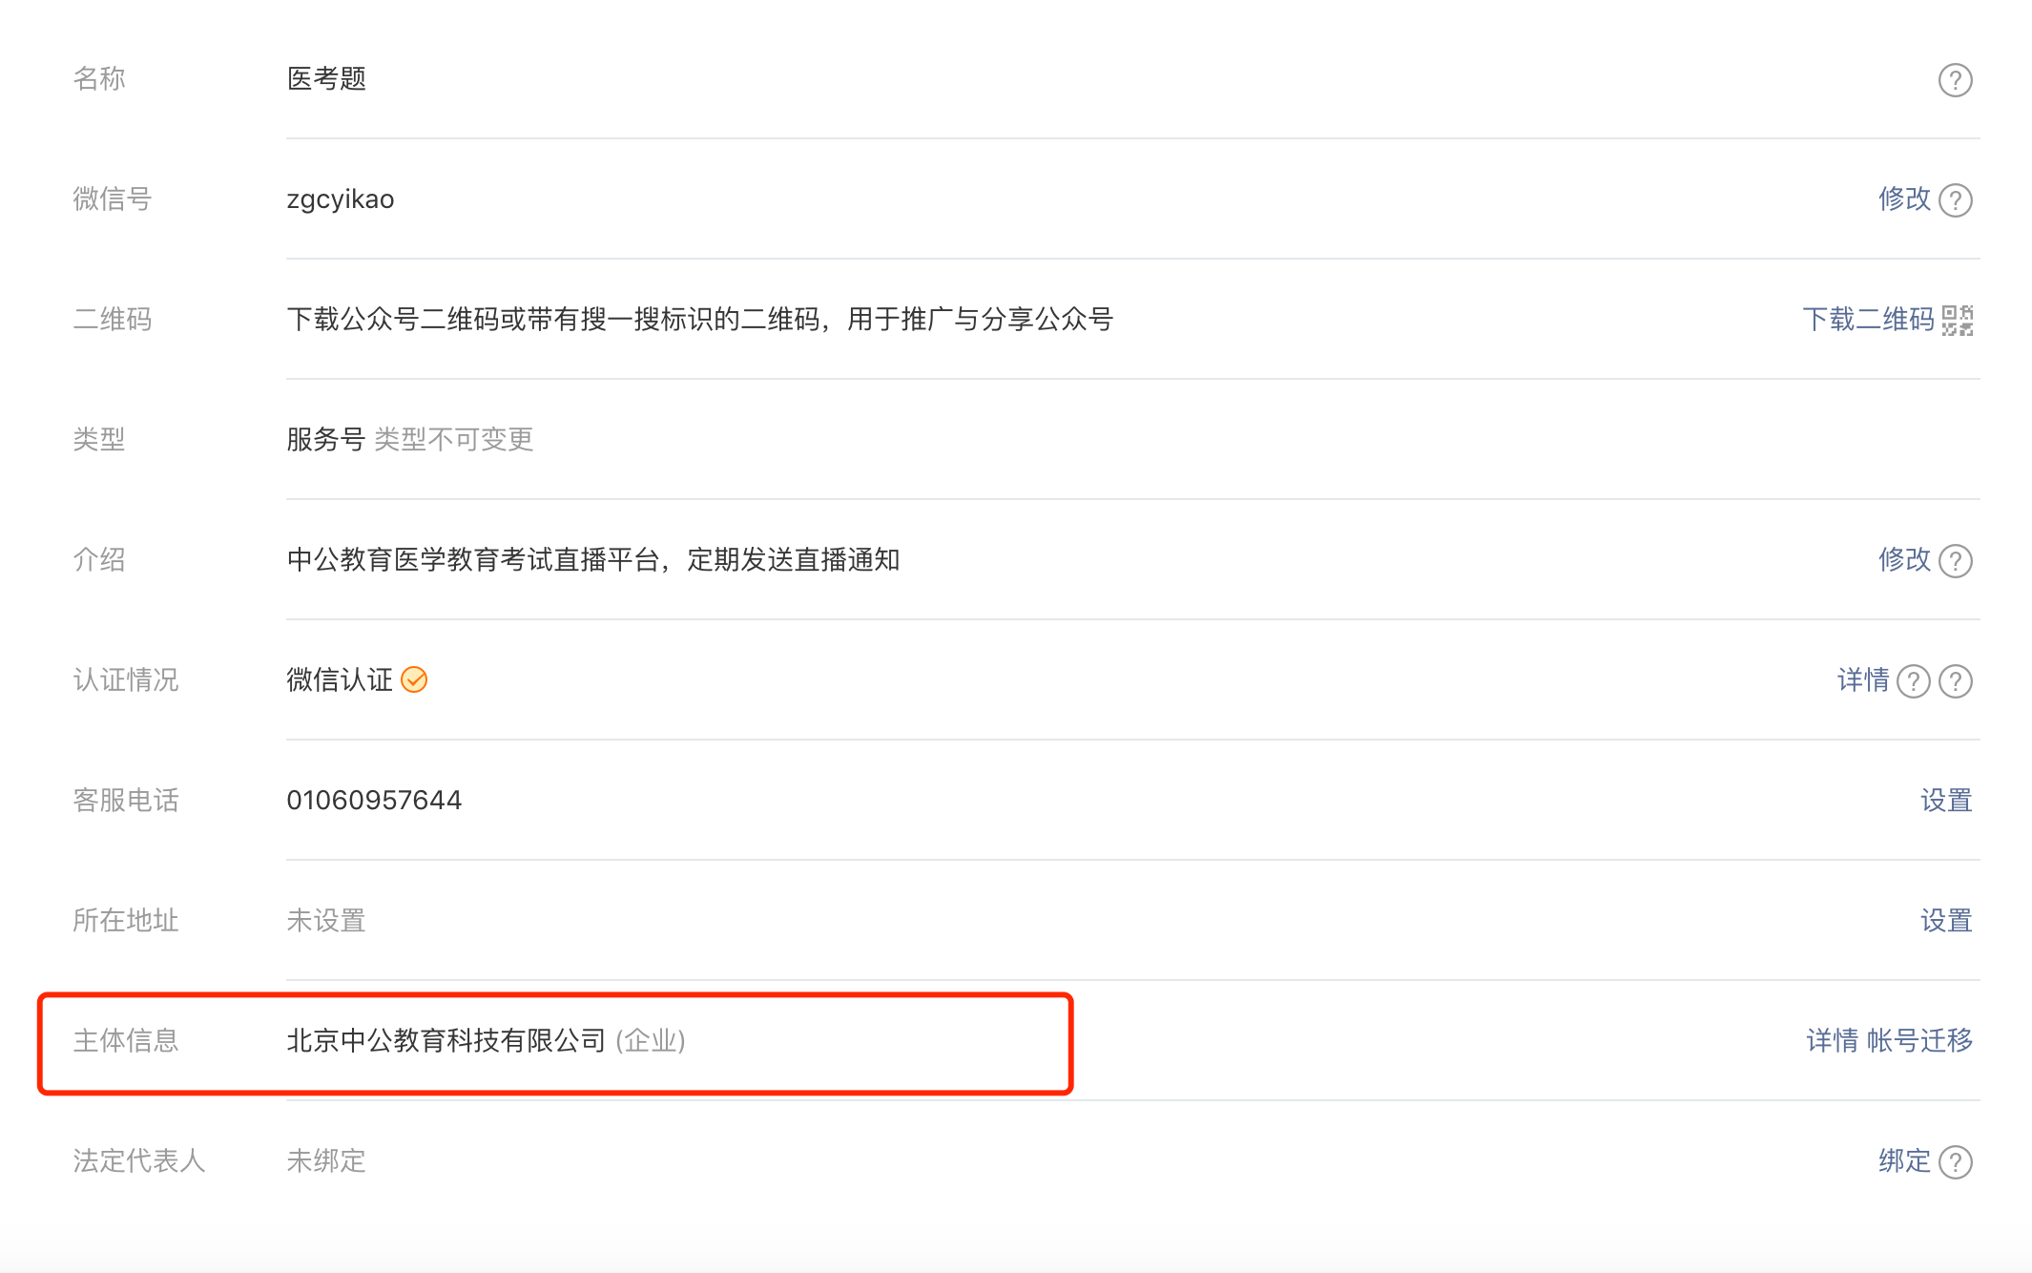Click help icon in the 名称 row
The height and width of the screenshot is (1273, 2032).
tap(1955, 80)
